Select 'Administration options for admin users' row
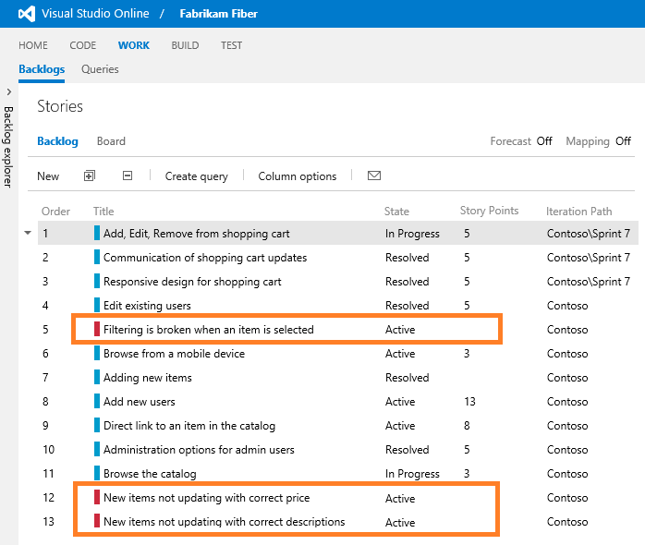This screenshot has width=645, height=545. point(338,450)
